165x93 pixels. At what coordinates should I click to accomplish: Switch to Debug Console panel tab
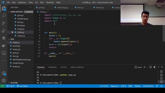click(x=77, y=67)
